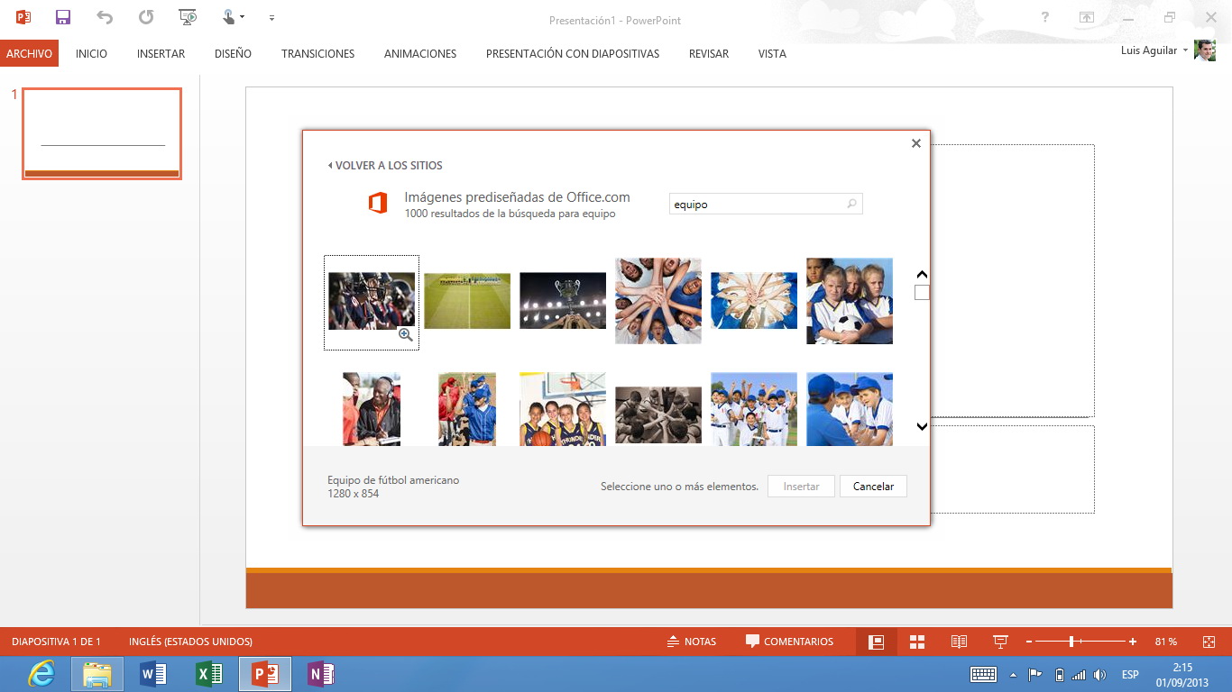Click the Volver a los sitios link
Image resolution: width=1232 pixels, height=692 pixels.
pos(385,166)
